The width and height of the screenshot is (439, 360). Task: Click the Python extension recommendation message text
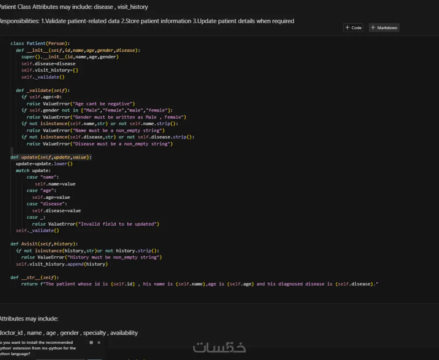click(38, 348)
